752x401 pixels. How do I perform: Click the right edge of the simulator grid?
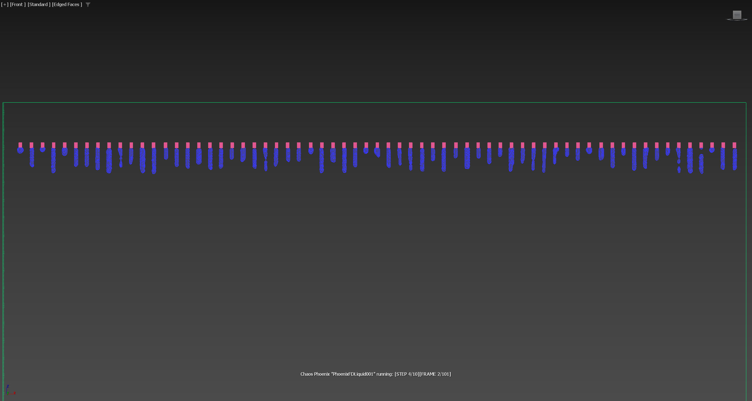pos(746,251)
